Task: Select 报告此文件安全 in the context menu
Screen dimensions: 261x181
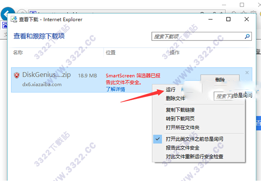Action: (182, 148)
